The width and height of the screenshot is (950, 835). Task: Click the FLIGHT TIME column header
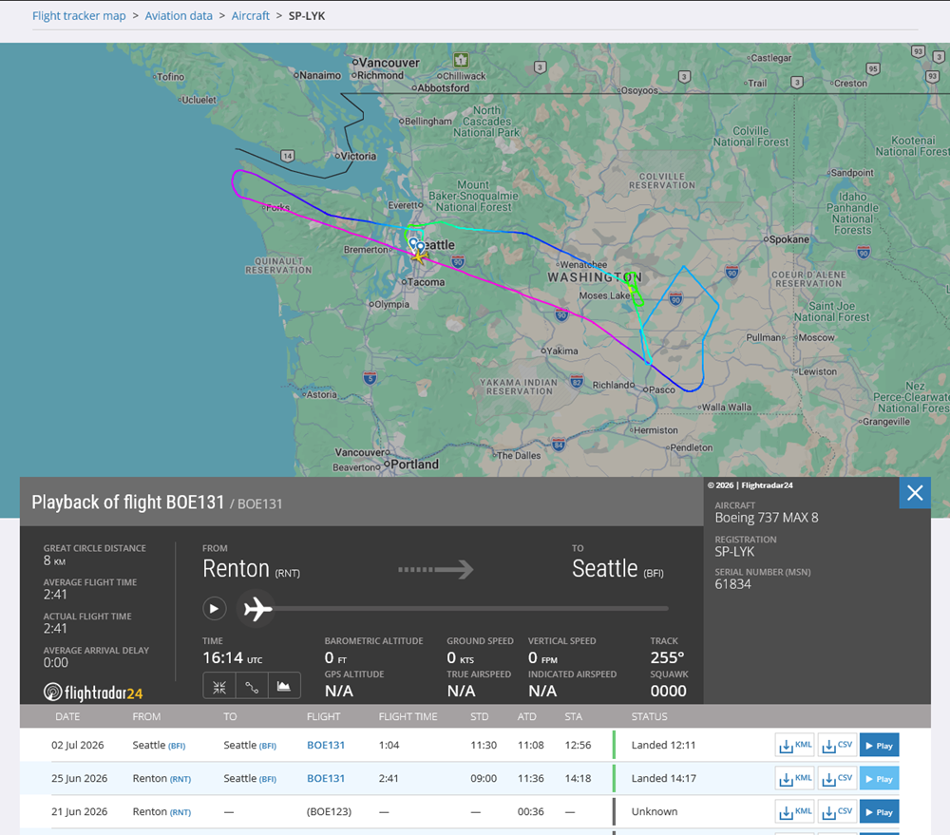[x=408, y=716]
